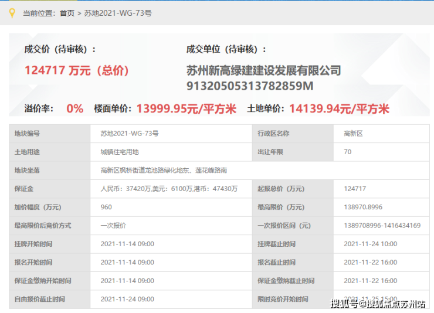Click the yellow location pin icon
The image size is (434, 313).
pyautogui.click(x=12, y=13)
